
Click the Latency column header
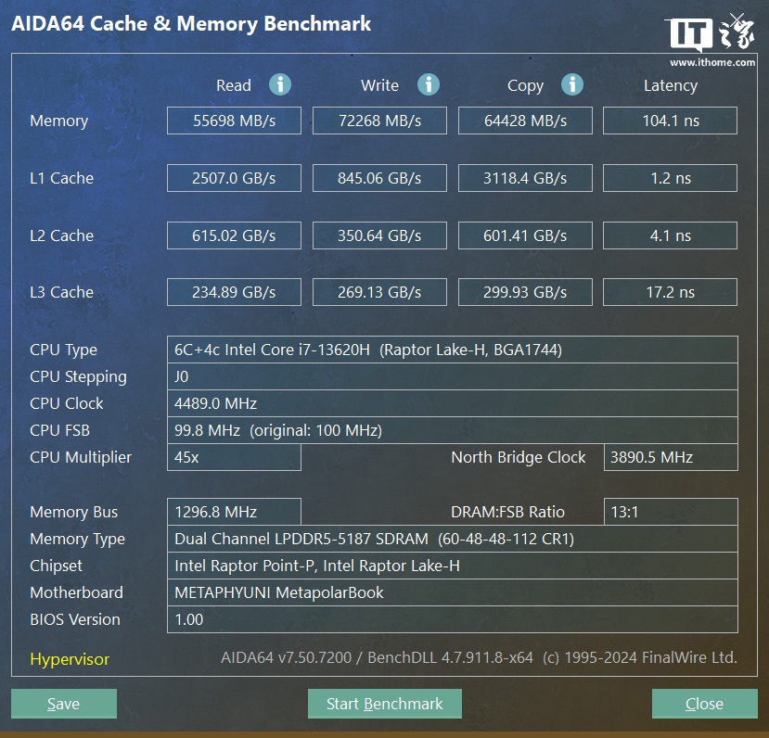click(671, 85)
